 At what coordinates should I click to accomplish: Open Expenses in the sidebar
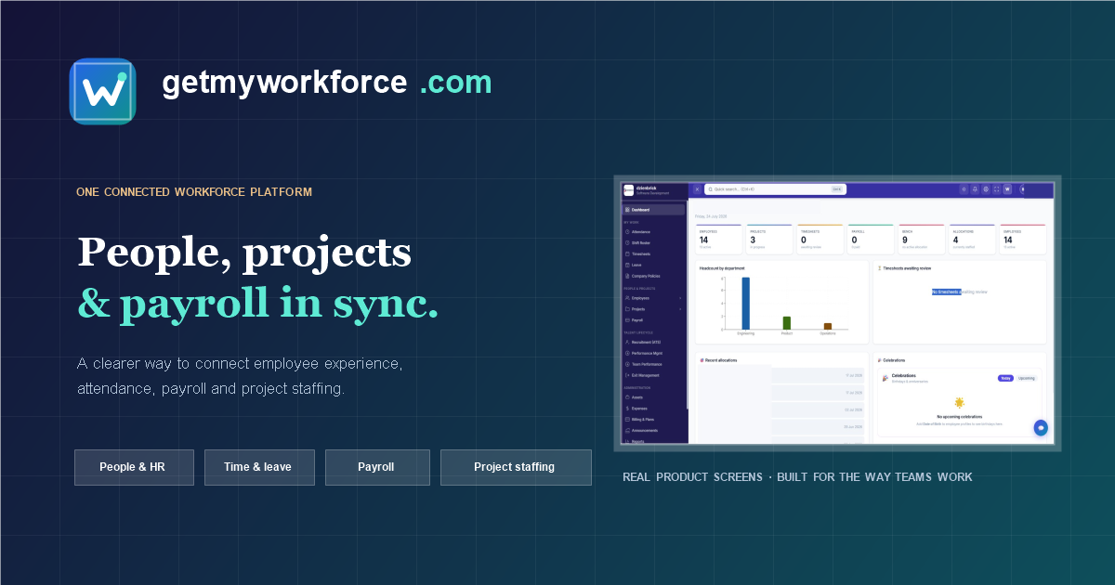pyautogui.click(x=654, y=409)
